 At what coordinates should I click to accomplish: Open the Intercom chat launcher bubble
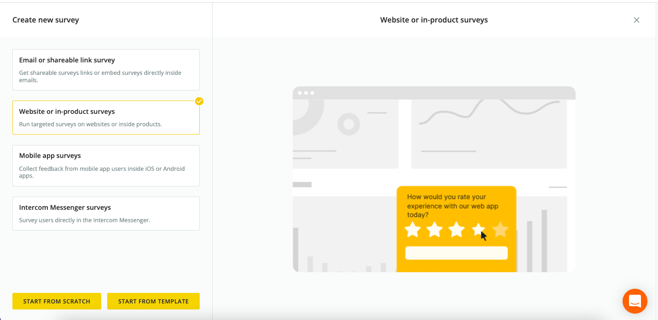[635, 301]
